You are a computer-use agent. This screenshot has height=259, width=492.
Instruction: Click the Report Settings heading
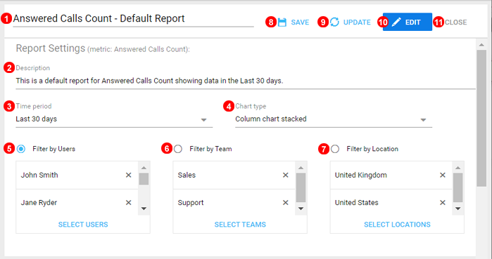pos(51,48)
